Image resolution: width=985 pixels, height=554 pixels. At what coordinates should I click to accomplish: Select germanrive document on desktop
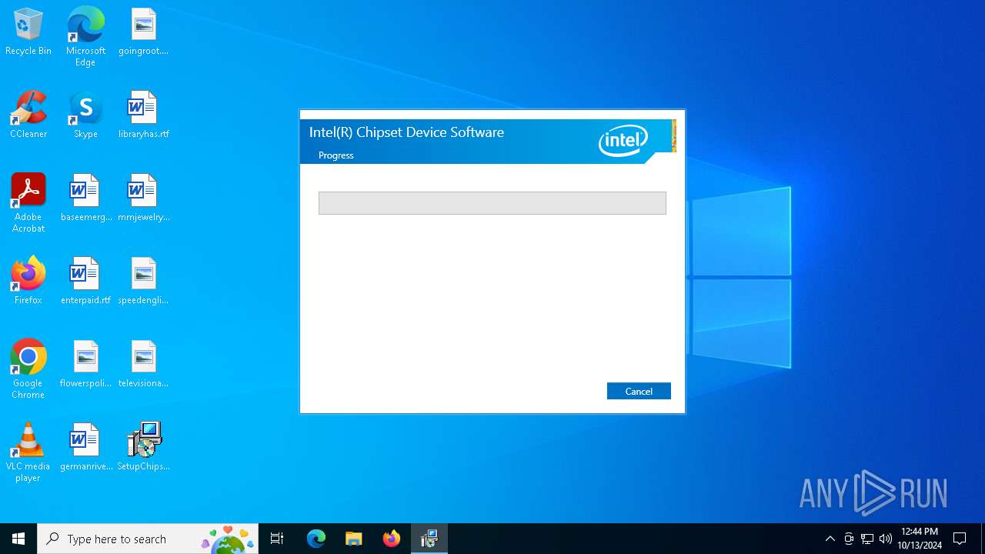click(x=85, y=448)
